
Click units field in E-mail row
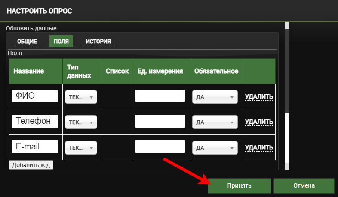[x=160, y=147]
